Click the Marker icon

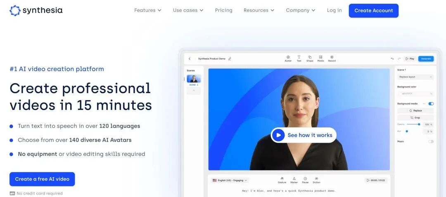pos(294,180)
